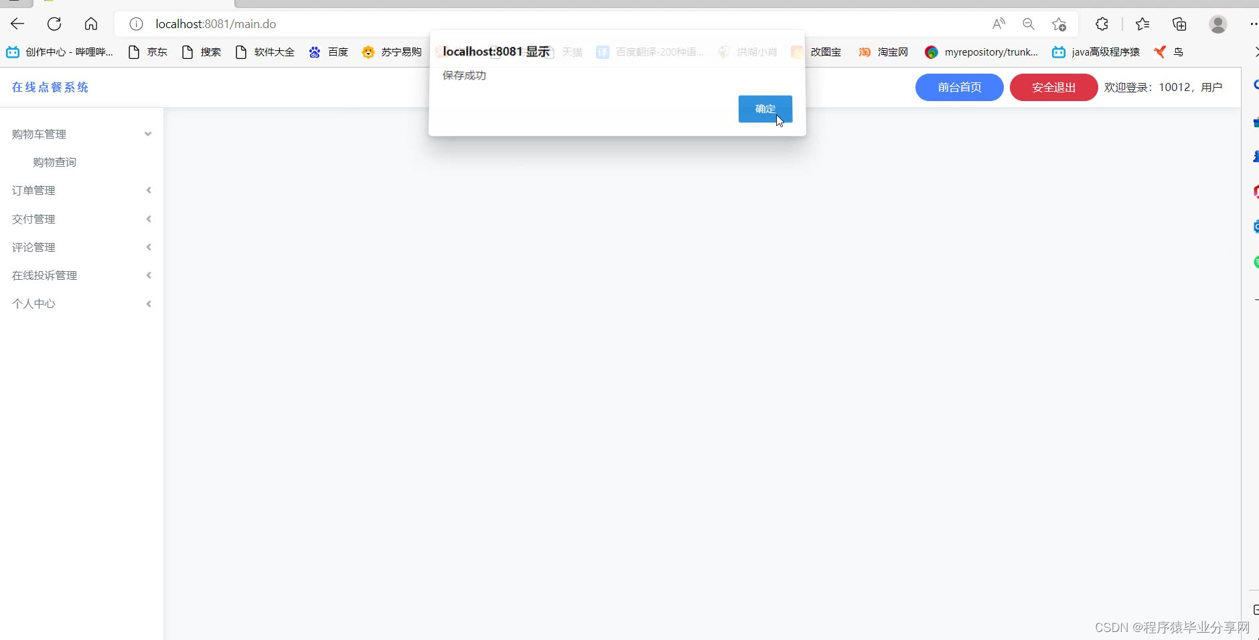This screenshot has height=640, width=1259.
Task: Open 改图宝 bookmark
Action: tap(816, 52)
